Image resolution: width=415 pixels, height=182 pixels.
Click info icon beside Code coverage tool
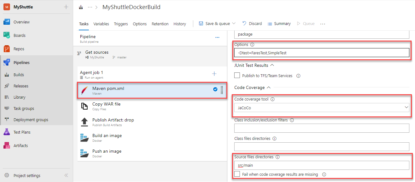pyautogui.click(x=272, y=99)
